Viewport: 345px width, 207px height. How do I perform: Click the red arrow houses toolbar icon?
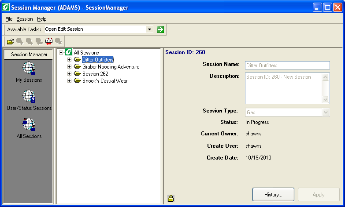click(49, 41)
